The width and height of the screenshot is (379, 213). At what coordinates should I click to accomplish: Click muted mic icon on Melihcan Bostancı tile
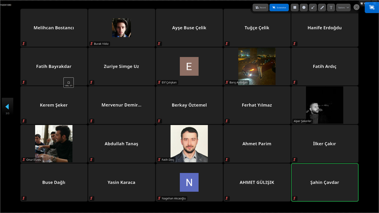pos(24,44)
